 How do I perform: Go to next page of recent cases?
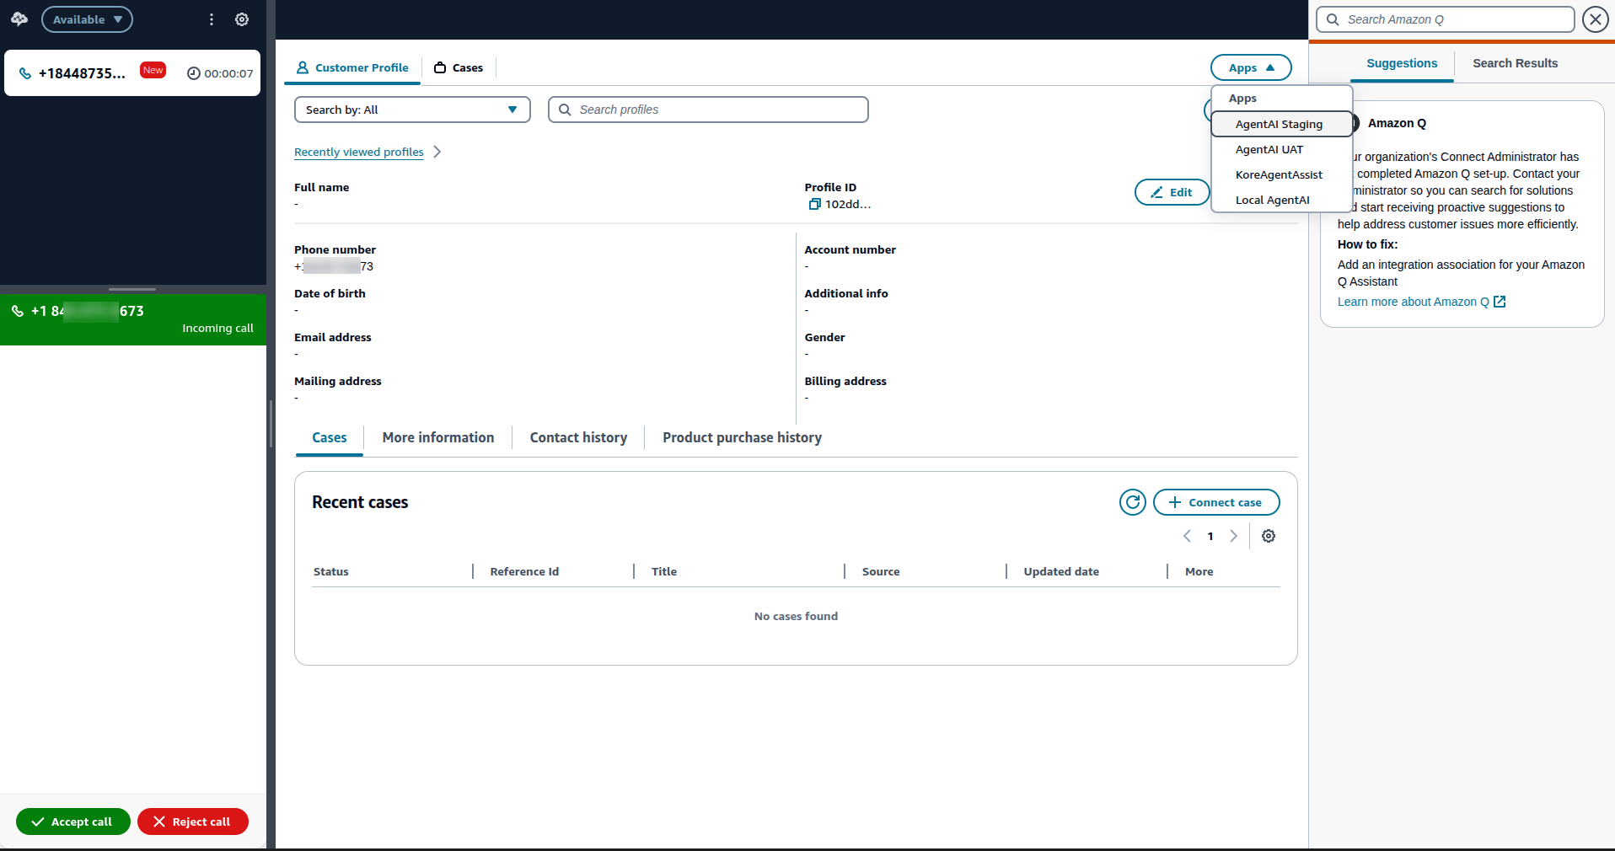point(1234,536)
